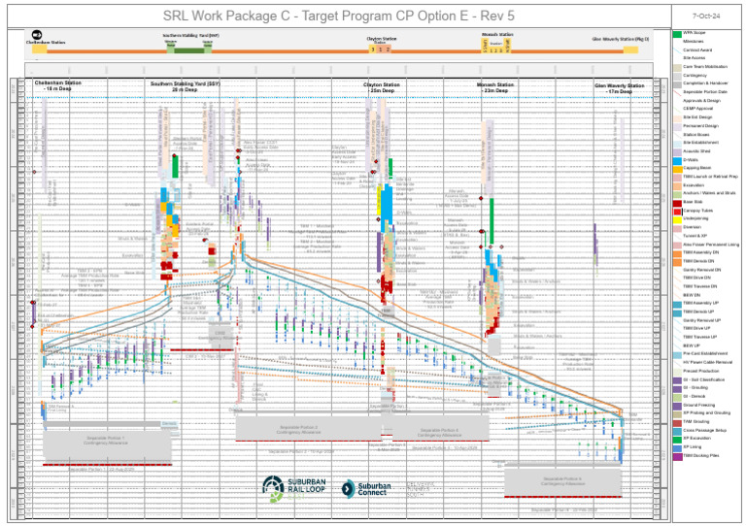
Task: Click the dark green Southern Stabling Yard bar
Action: 188,50
